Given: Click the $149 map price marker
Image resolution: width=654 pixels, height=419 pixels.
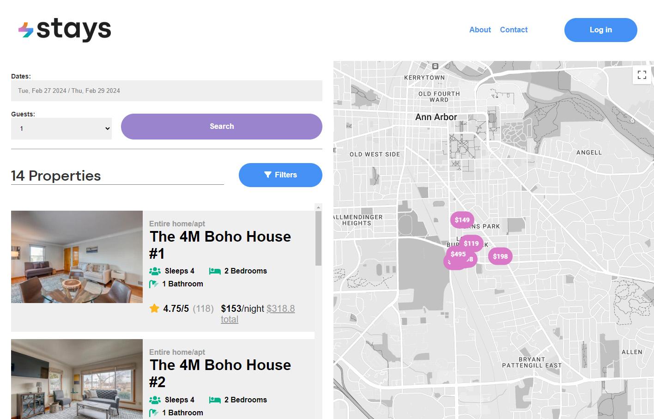Looking at the screenshot, I should click(462, 220).
